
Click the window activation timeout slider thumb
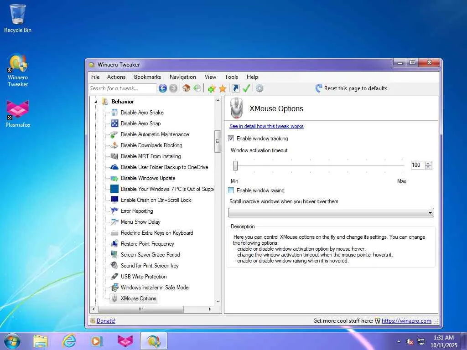point(235,165)
